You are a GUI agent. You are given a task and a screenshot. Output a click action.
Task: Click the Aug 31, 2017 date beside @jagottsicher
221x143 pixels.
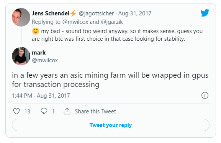pos(135,13)
